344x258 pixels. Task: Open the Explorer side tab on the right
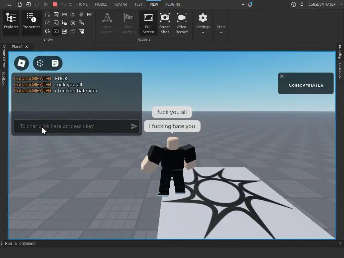click(340, 51)
